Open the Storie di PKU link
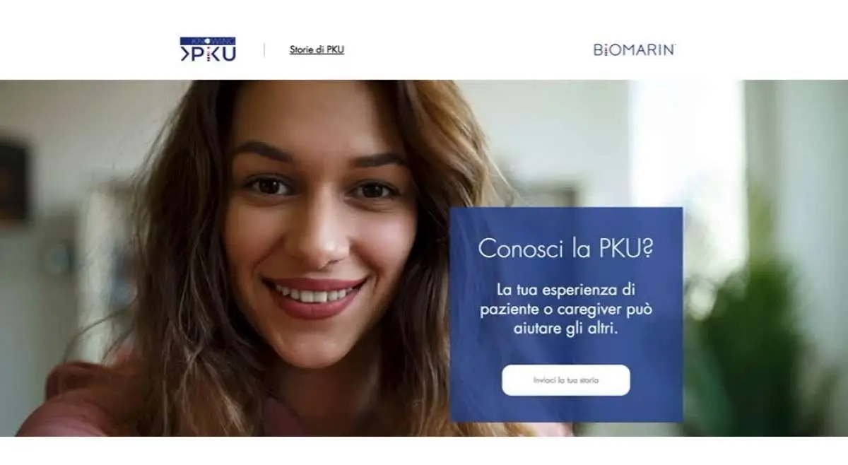 [317, 49]
